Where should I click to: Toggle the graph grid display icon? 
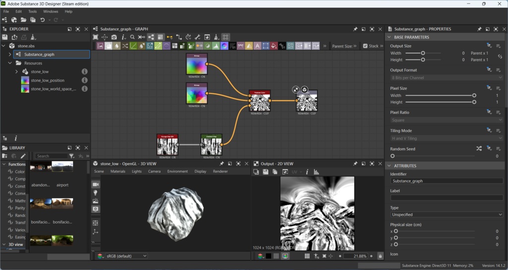click(x=226, y=37)
